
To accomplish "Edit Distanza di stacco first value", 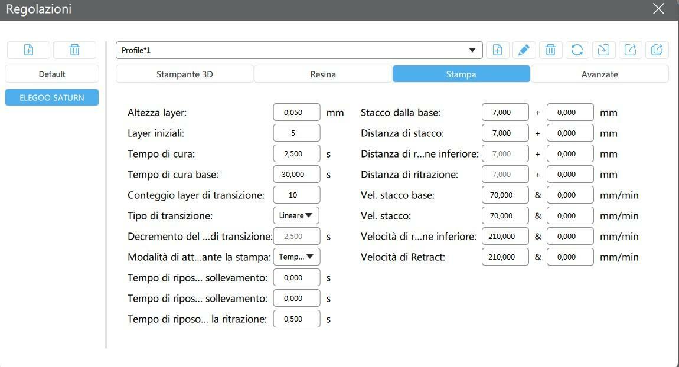I will coord(505,133).
